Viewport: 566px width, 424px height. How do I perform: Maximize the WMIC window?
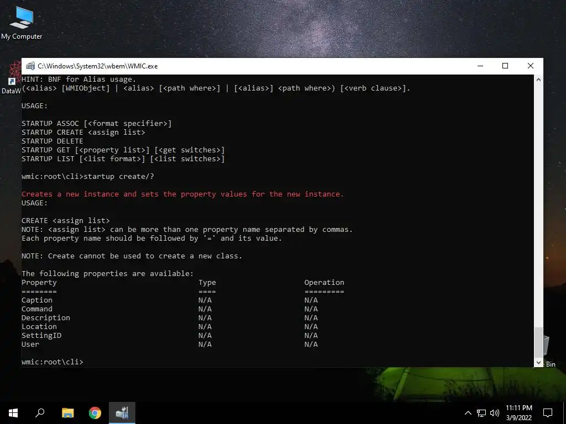(x=505, y=66)
